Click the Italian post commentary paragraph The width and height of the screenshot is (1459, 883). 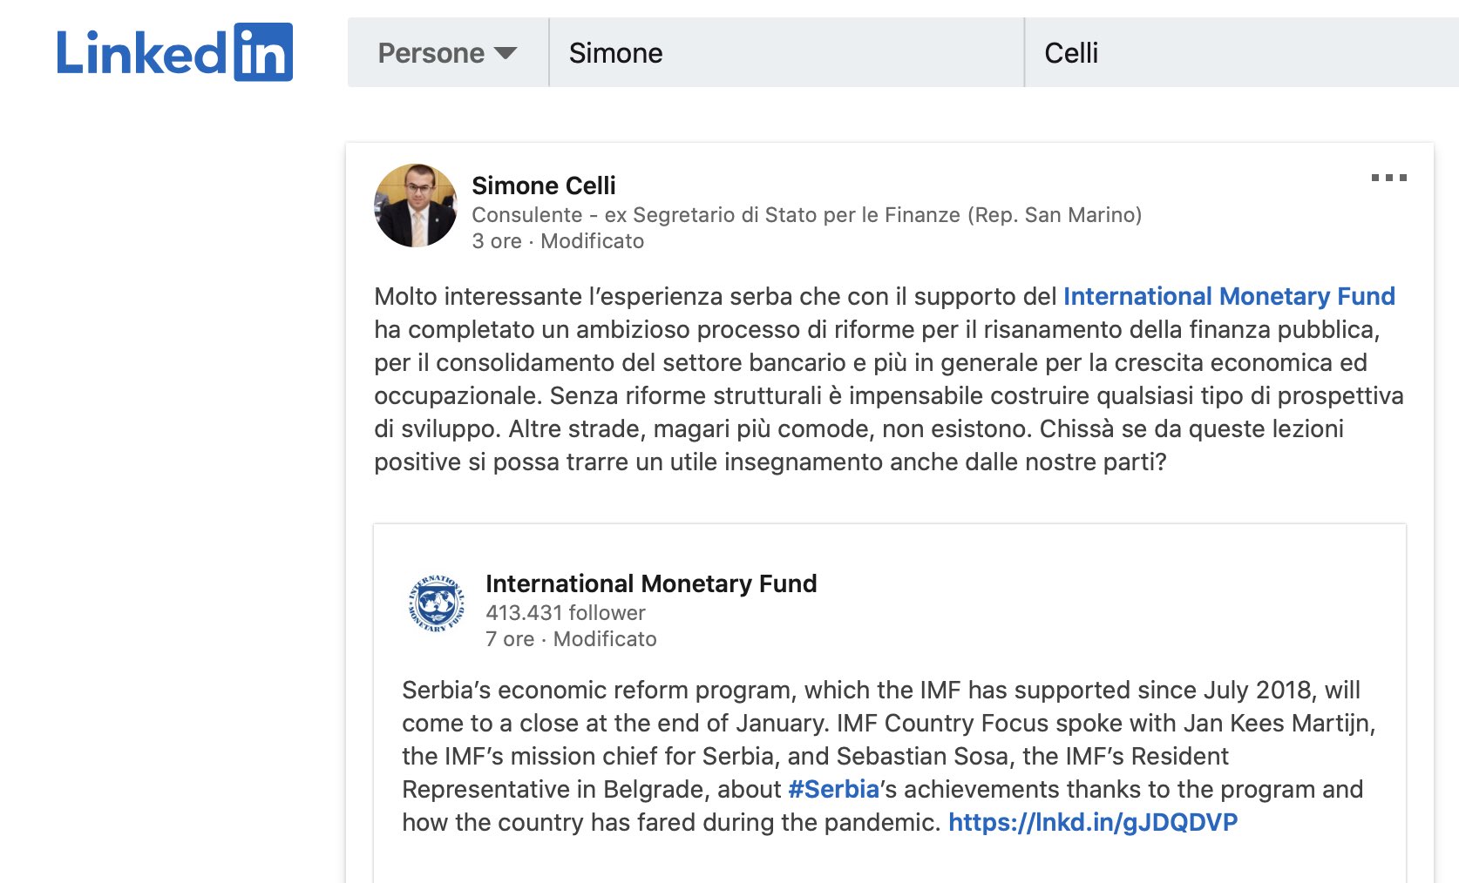pos(889,379)
